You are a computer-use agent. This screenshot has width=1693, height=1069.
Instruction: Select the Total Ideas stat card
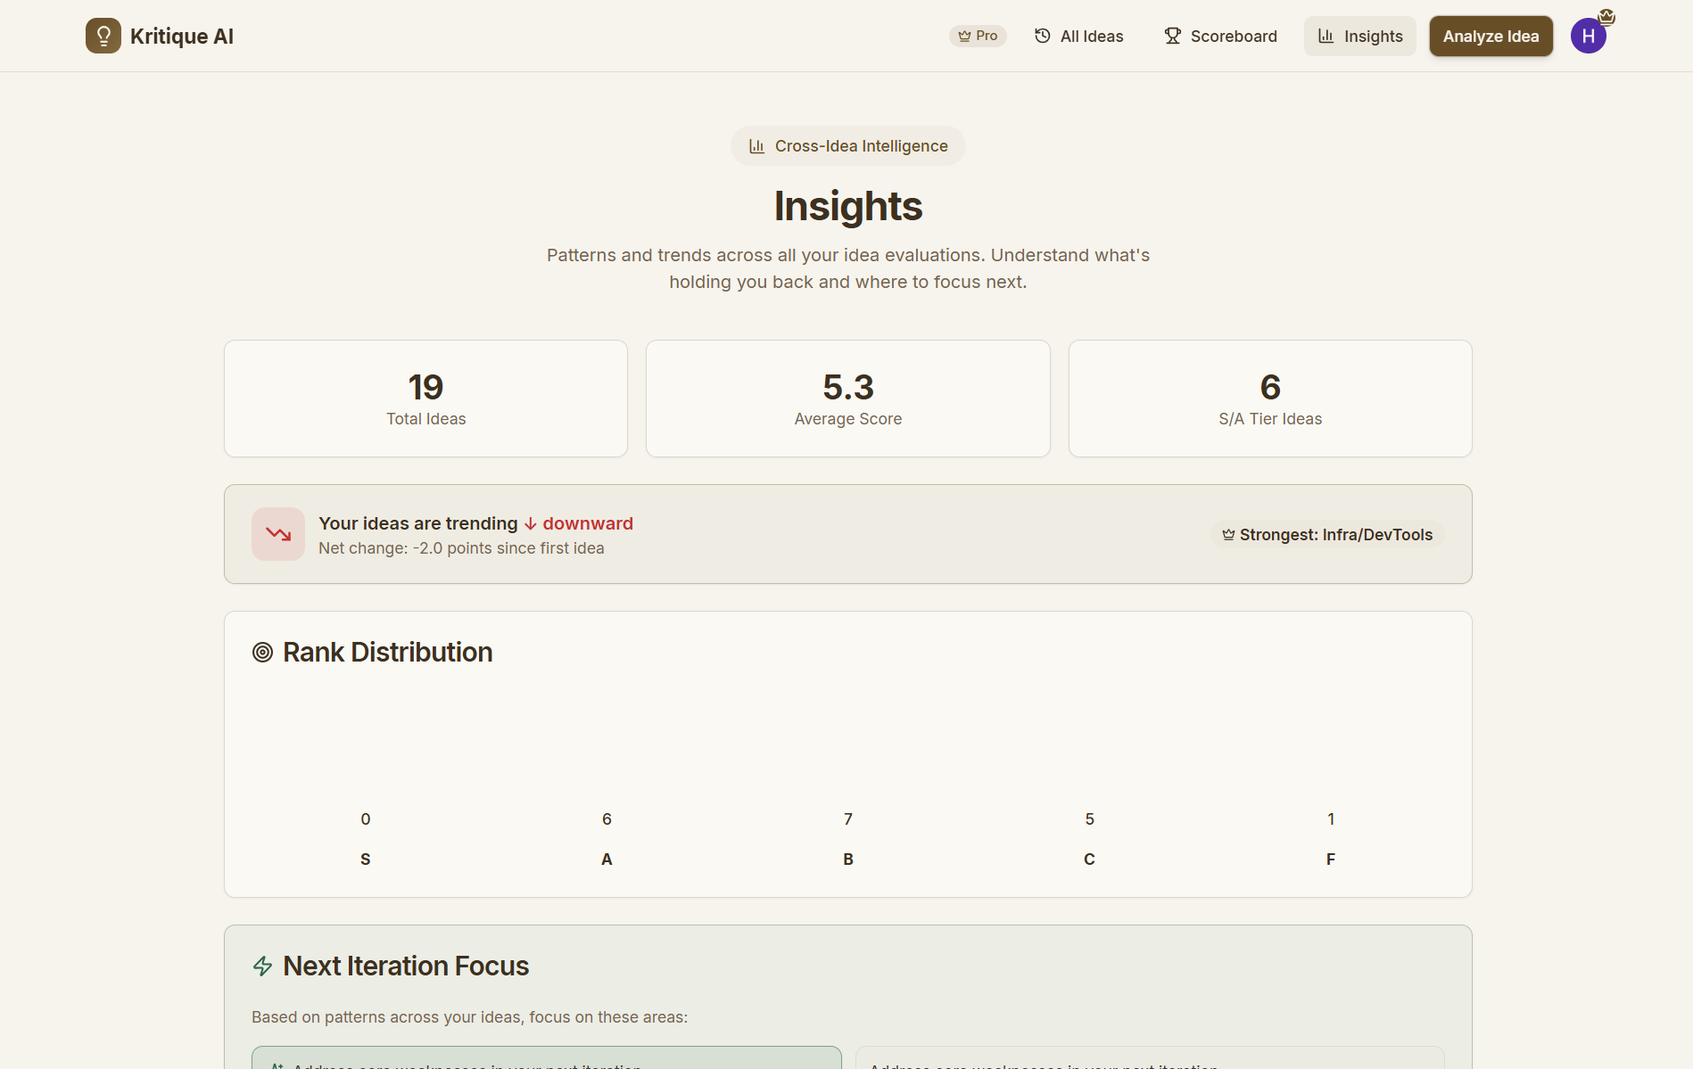pos(425,398)
